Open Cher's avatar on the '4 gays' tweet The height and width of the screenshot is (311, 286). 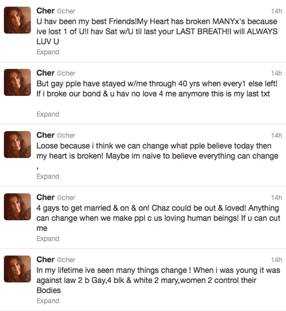point(17,207)
